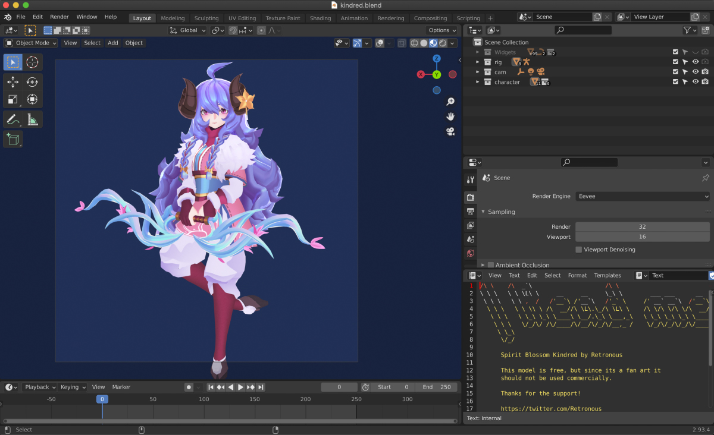The image size is (714, 435).
Task: Click the red X axis on navigation gizmo
Action: coord(421,74)
